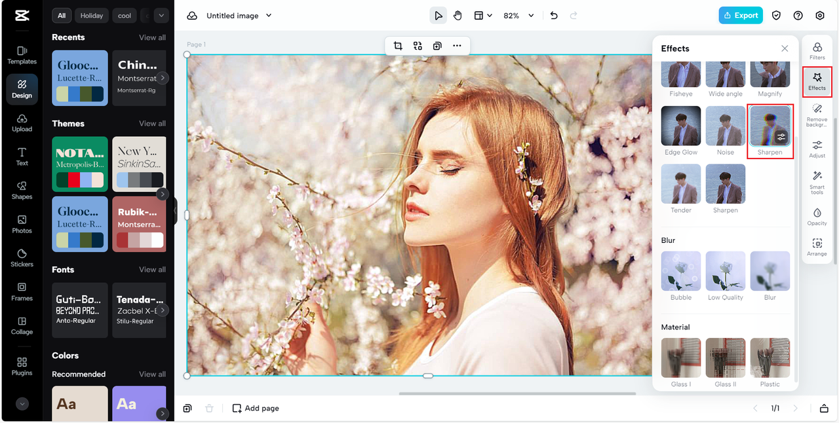Screen dimensions: 839x423
Task: Open the settings gear icon
Action: 820,16
